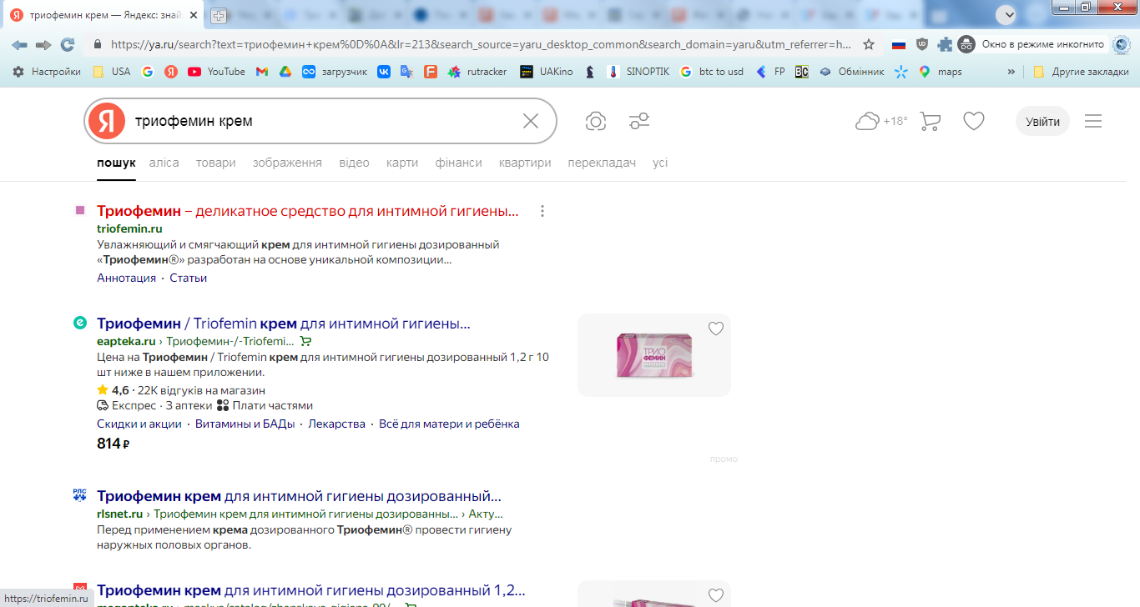The image size is (1140, 607).
Task: Open favorites heart icon in header
Action: (974, 121)
